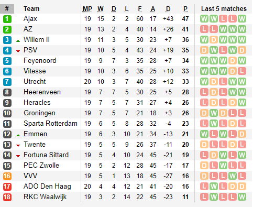
Task: Click Ajax's green position 1 badge
Action: [7, 19]
